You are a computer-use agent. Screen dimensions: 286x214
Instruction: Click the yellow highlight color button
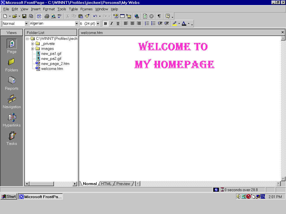175,24
